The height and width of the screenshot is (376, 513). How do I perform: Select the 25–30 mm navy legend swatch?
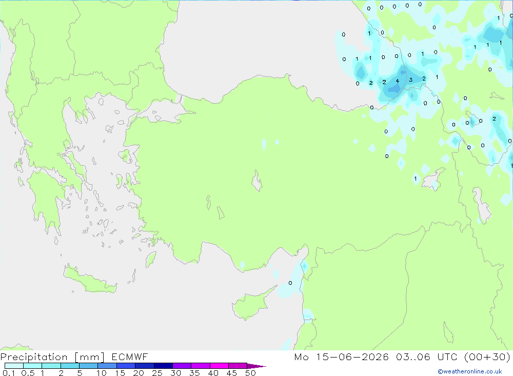[x=163, y=366]
